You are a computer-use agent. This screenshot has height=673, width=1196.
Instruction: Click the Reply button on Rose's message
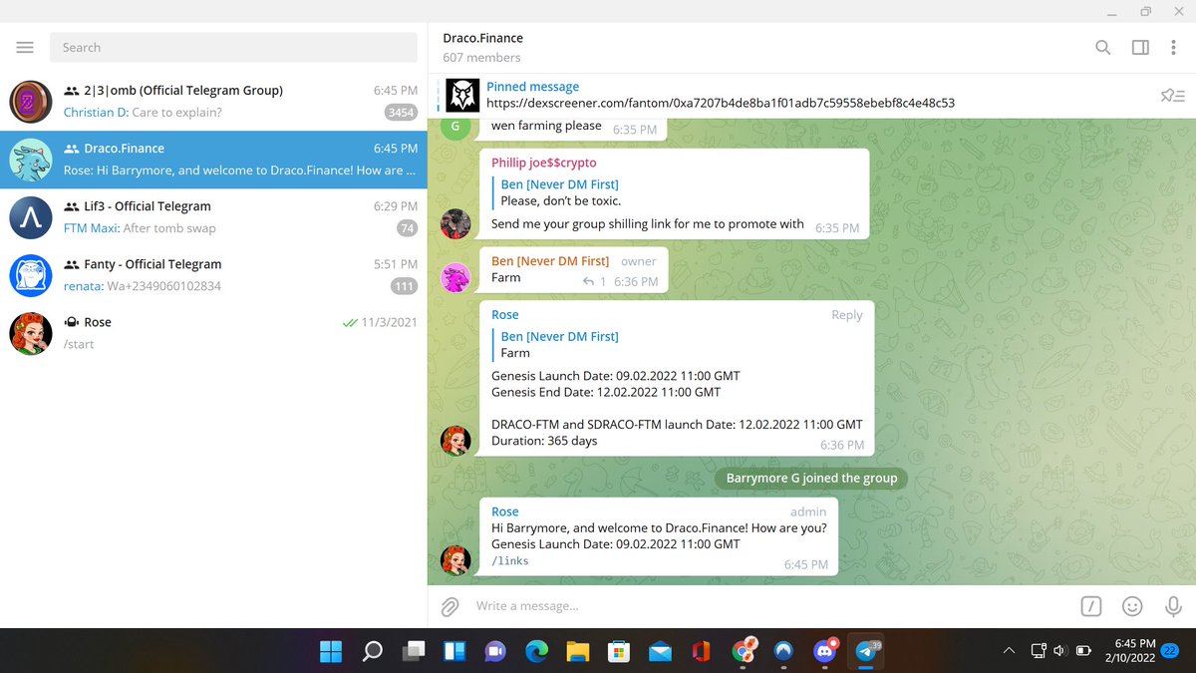tap(846, 315)
